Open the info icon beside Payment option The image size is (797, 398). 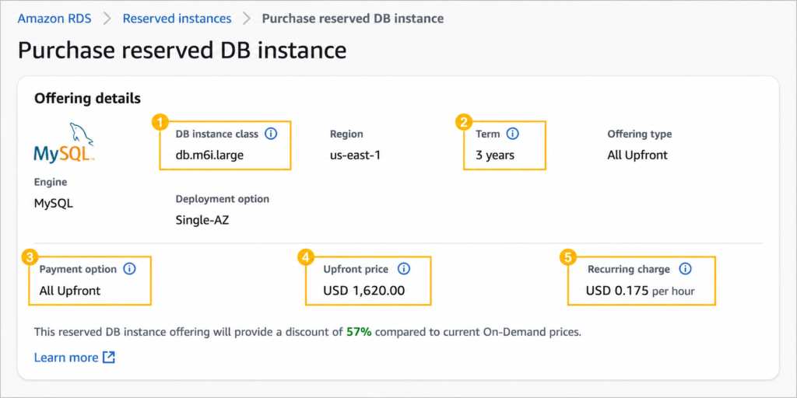[x=130, y=269]
